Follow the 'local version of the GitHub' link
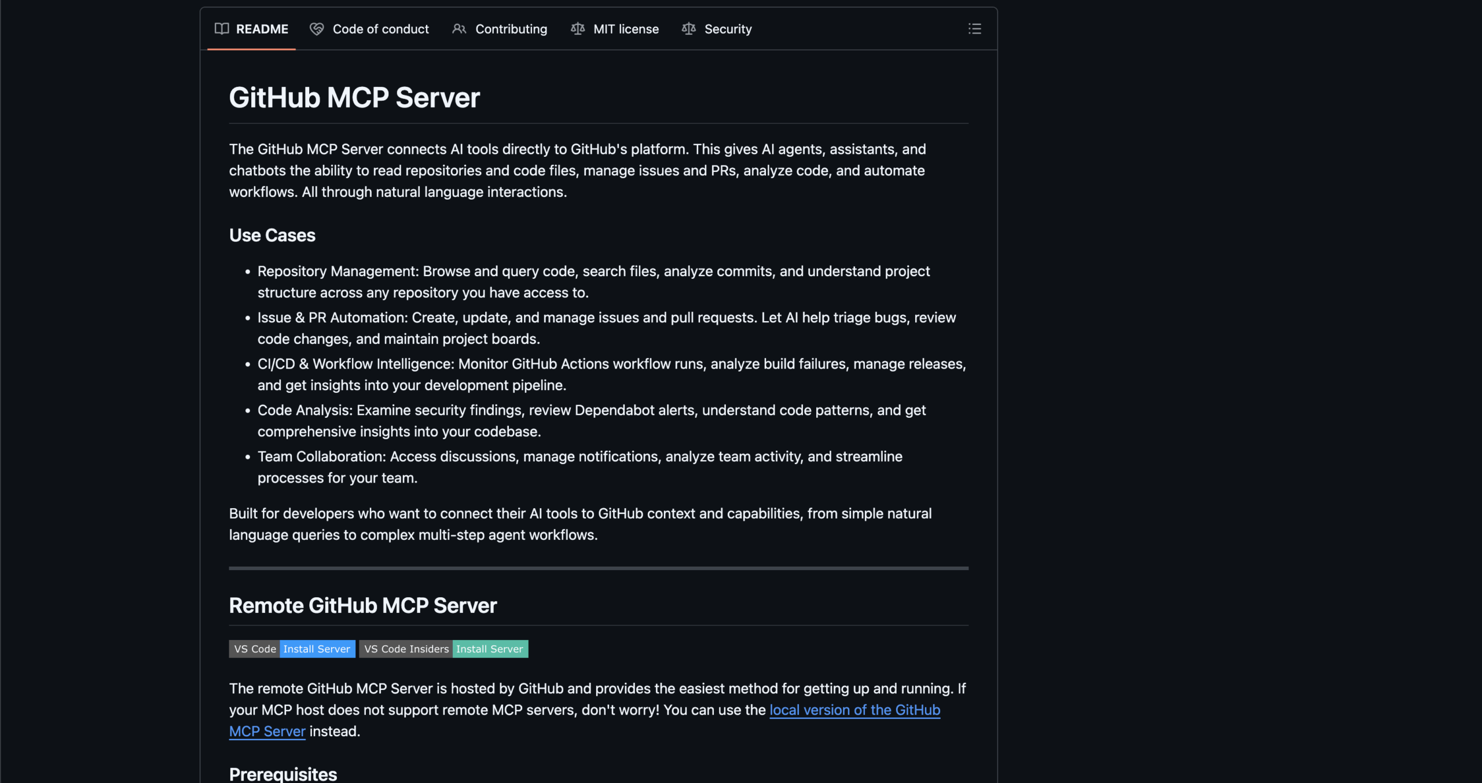 tap(854, 710)
